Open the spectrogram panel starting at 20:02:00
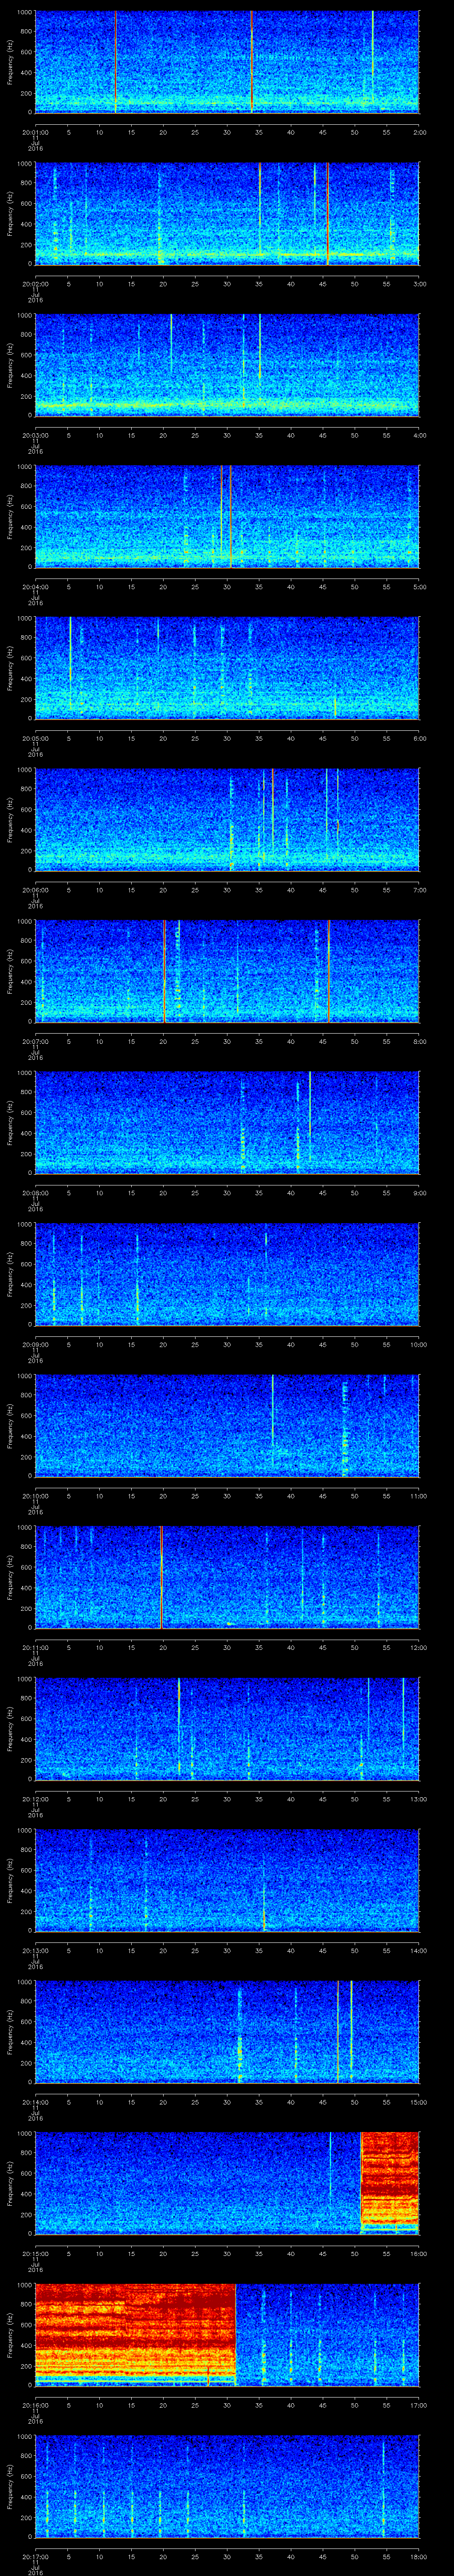The image size is (454, 2576). click(227, 213)
